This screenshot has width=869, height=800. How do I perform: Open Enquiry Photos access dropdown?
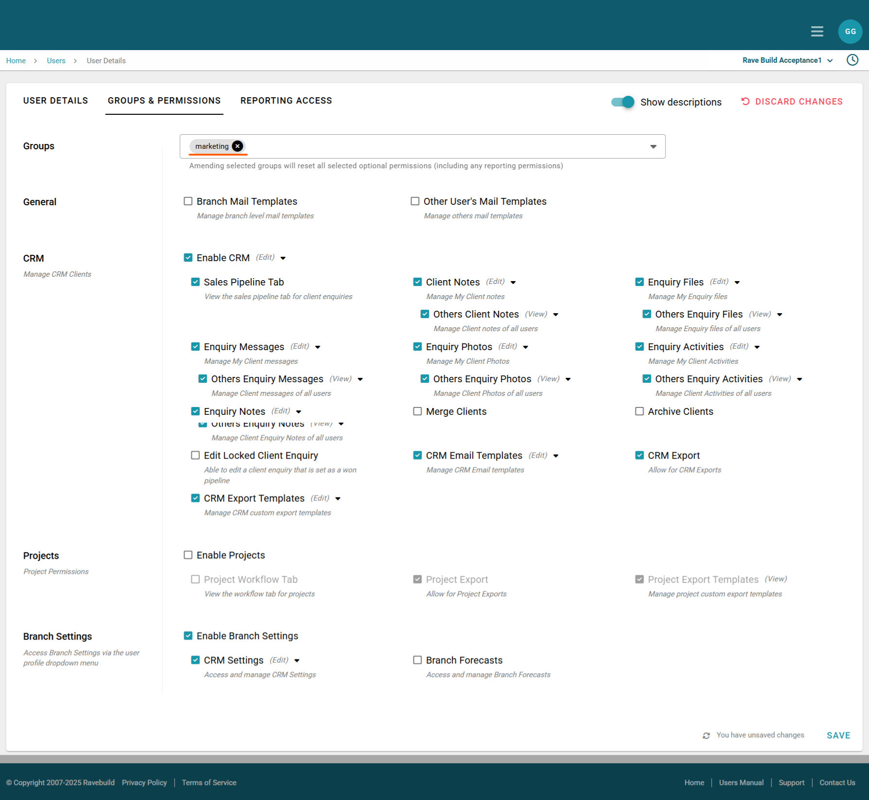(x=525, y=347)
